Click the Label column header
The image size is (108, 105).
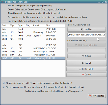click(x=39, y=25)
